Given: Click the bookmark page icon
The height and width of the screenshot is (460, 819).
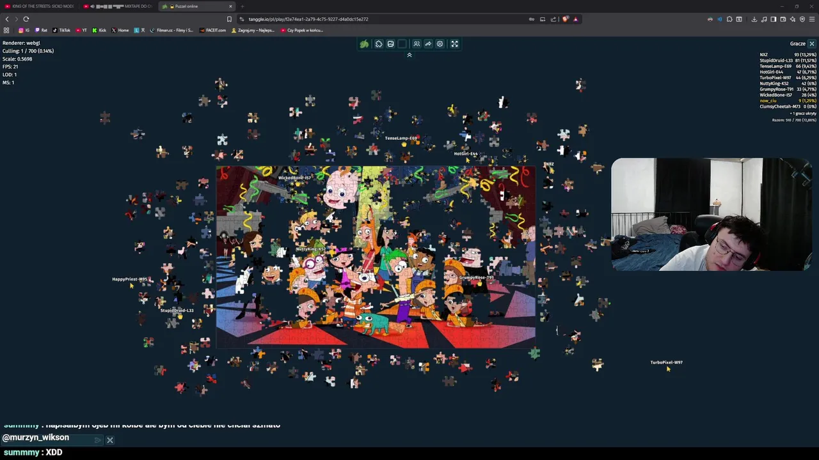Looking at the screenshot, I should tap(229, 19).
